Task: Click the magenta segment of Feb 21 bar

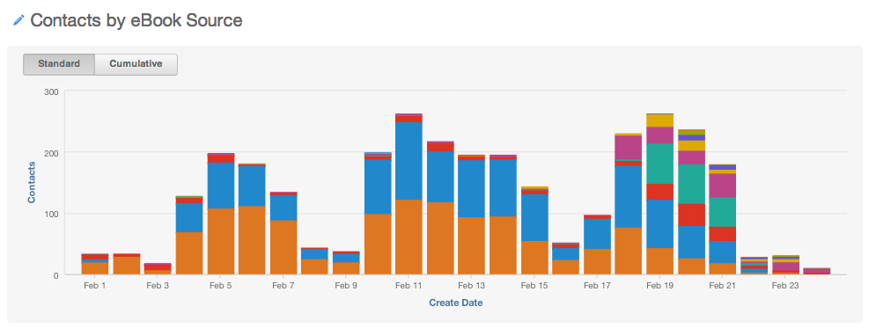Action: point(723,186)
